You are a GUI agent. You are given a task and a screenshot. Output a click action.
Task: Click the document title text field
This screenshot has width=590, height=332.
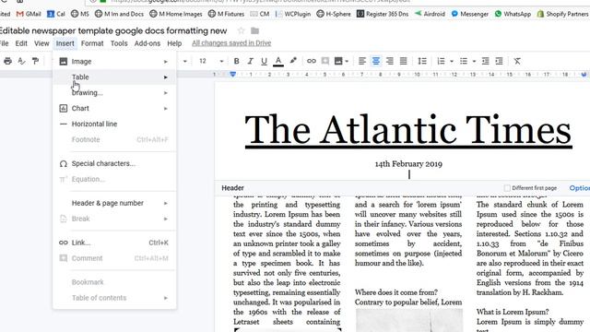pyautogui.click(x=113, y=30)
